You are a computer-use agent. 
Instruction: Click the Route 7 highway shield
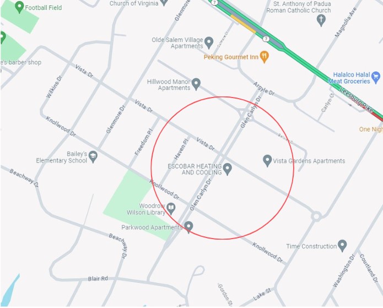pyautogui.click(x=266, y=39)
